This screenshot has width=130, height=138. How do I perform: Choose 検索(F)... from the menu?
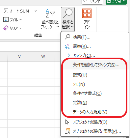click(x=95, y=37)
